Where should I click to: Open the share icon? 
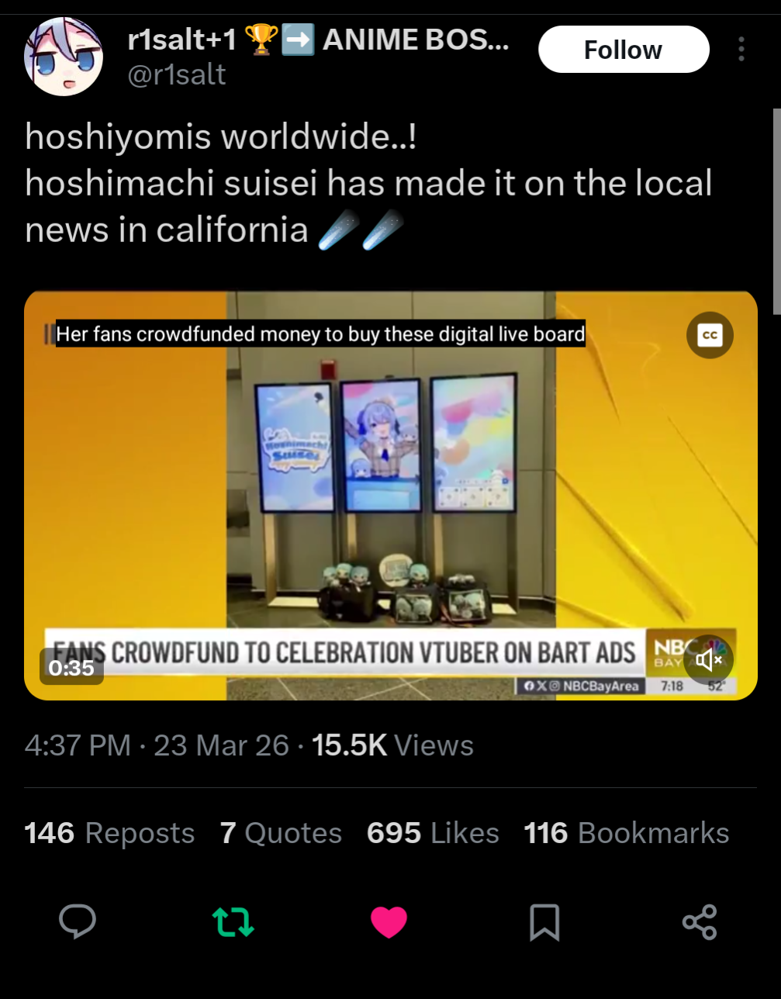coord(700,922)
